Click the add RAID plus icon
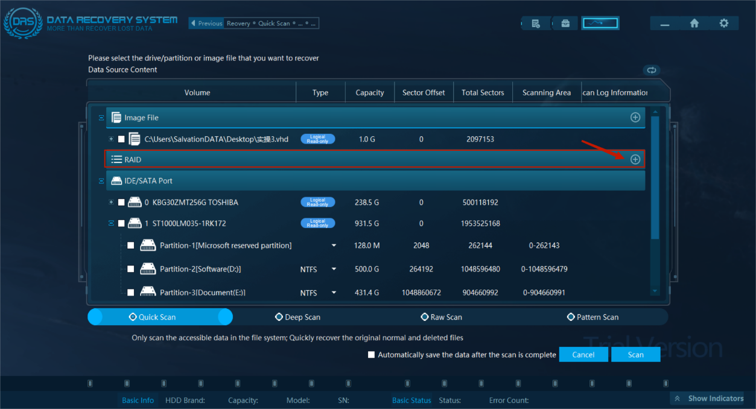Image resolution: width=756 pixels, height=409 pixels. [x=635, y=159]
